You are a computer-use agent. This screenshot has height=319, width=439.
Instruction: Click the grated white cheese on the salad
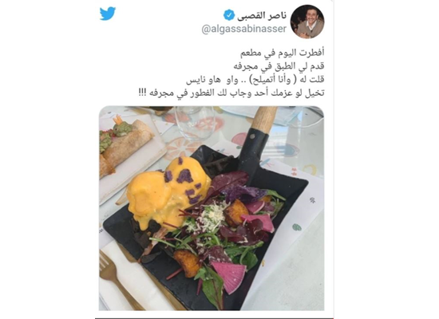[207, 219]
